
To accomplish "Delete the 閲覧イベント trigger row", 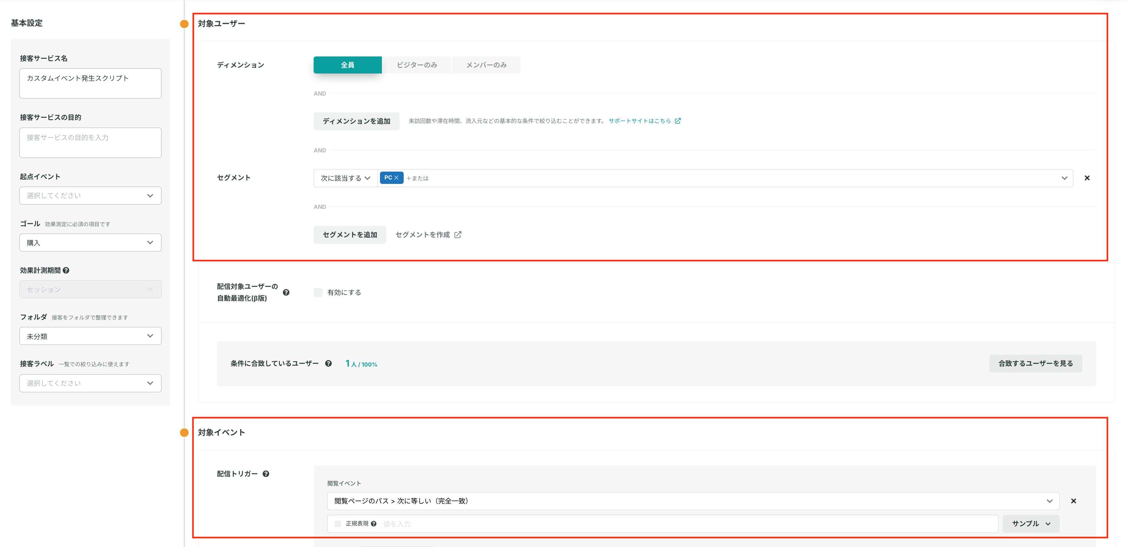I will (1073, 501).
